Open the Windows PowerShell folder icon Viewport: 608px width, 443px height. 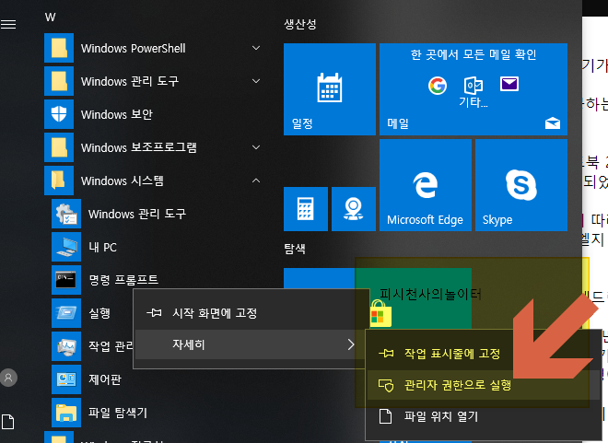click(x=59, y=48)
